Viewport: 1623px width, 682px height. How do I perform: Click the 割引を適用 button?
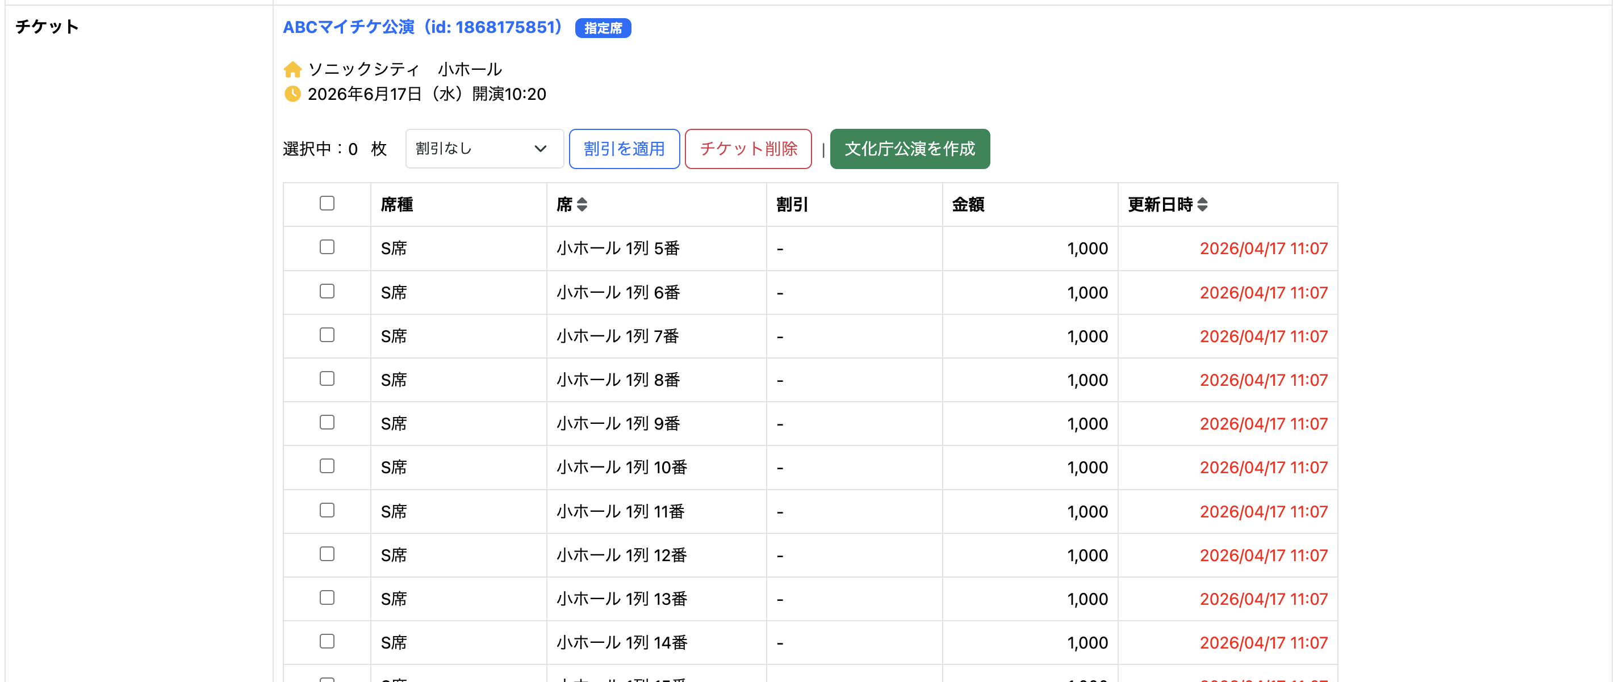tap(624, 149)
